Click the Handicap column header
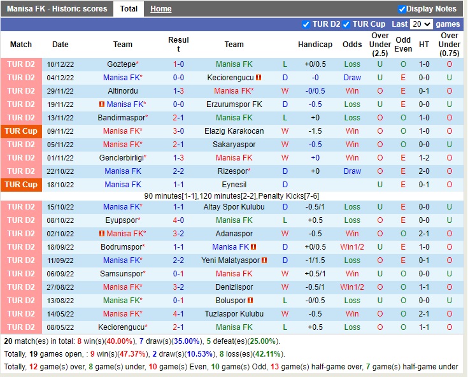Screen dimensions: 468x377 (x=315, y=45)
